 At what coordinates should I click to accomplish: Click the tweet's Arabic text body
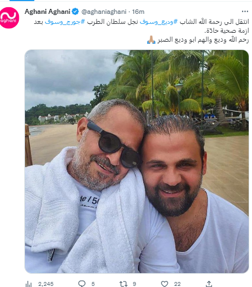tap(142, 31)
